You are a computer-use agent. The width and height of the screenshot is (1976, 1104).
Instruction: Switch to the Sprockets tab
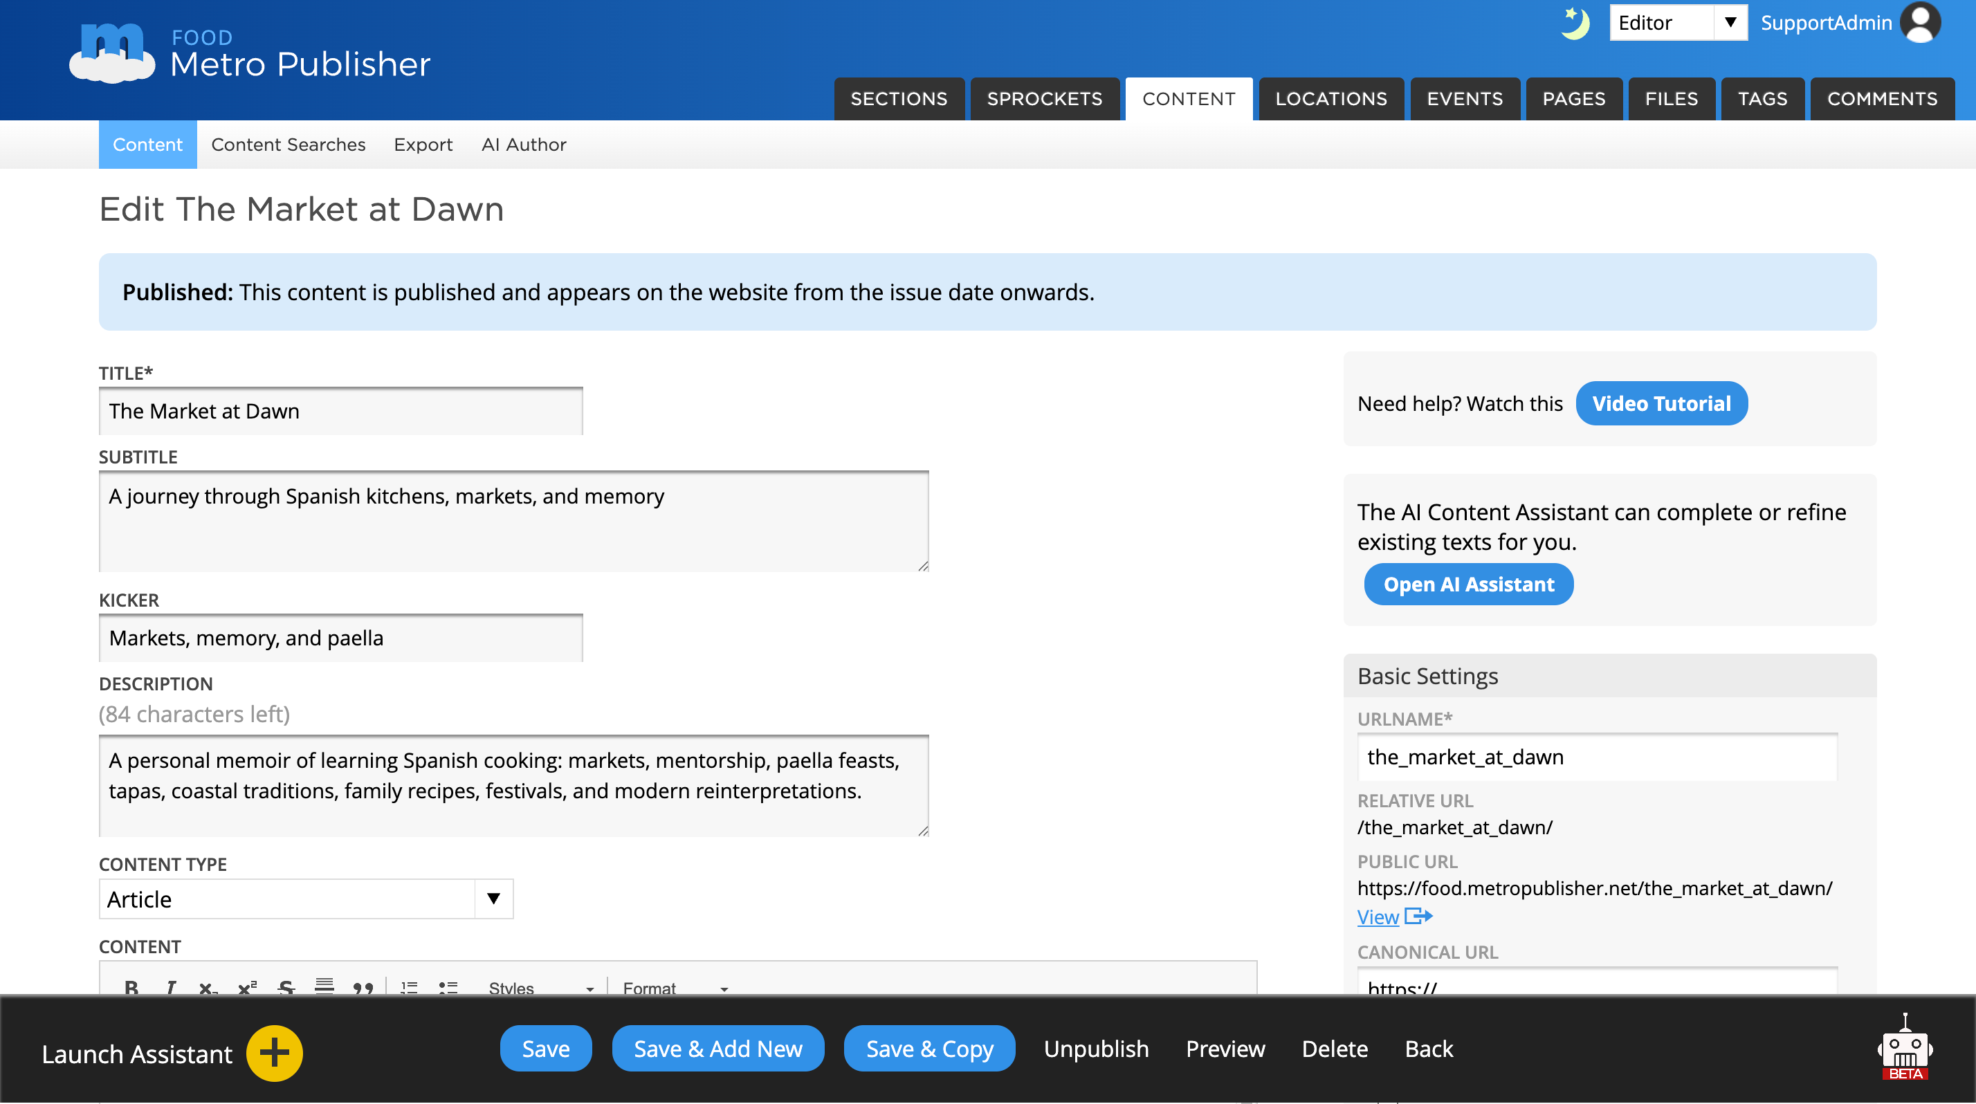(x=1045, y=99)
